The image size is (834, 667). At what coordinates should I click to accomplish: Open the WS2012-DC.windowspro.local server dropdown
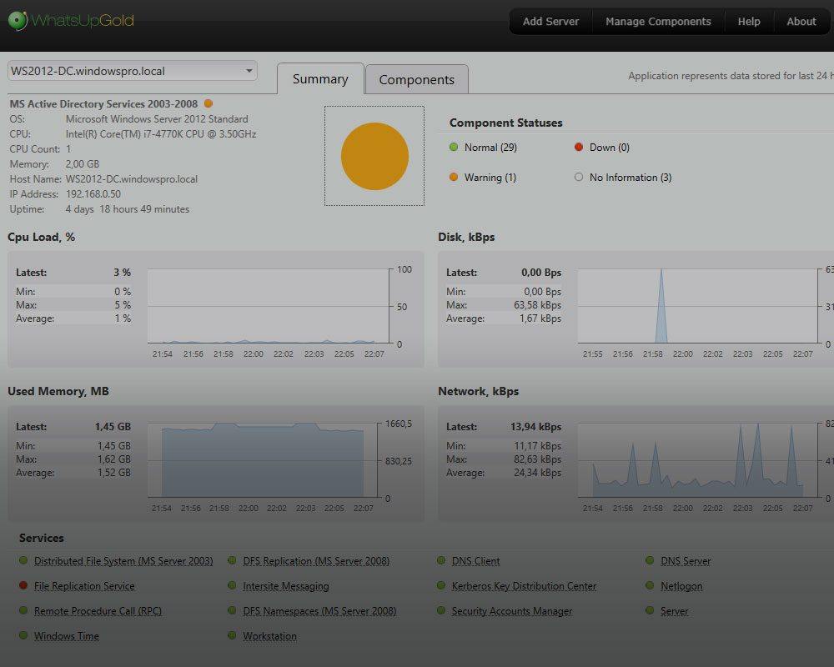click(133, 71)
